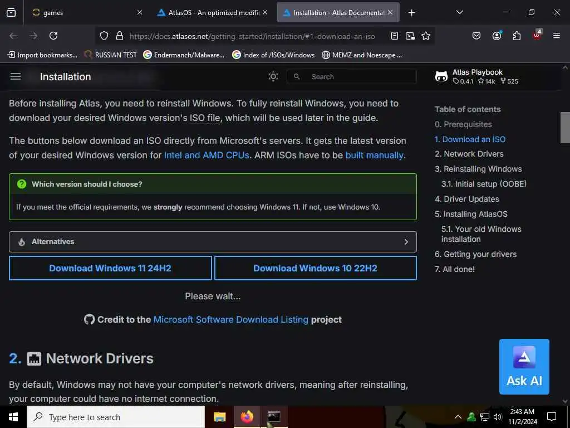Open File Explorer from taskbar
The height and width of the screenshot is (428, 570).
219,417
